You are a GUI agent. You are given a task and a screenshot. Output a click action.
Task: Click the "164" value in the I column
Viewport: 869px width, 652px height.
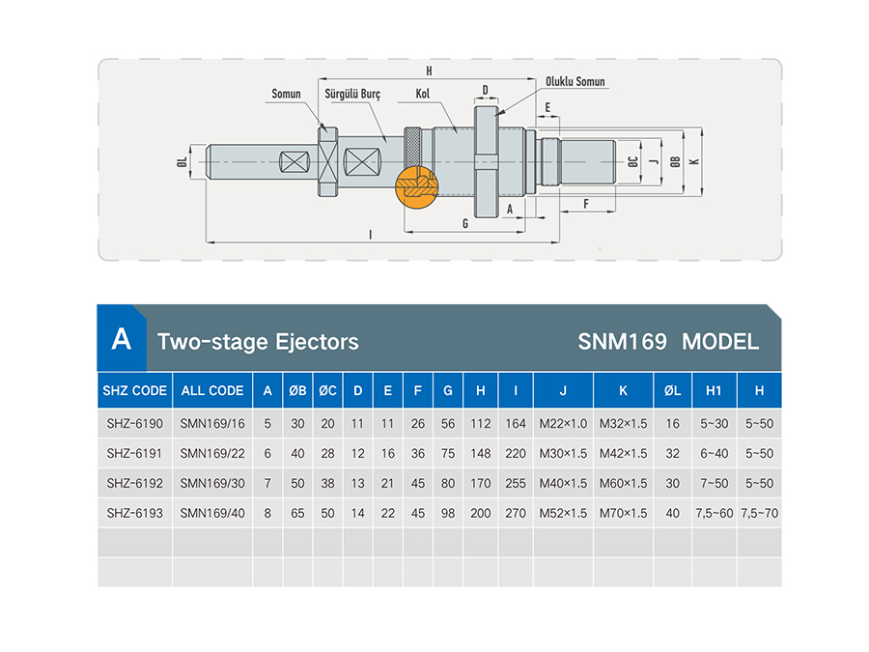tap(516, 424)
